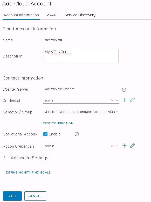Click the info icon next to Operational Actions
Viewport: 151px width, 202px height.
click(x=77, y=134)
